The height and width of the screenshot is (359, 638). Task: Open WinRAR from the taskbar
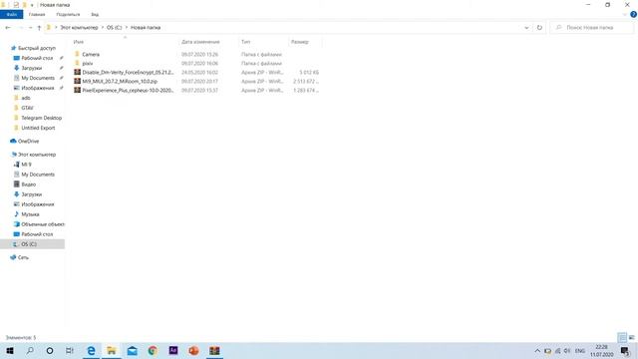(214, 350)
